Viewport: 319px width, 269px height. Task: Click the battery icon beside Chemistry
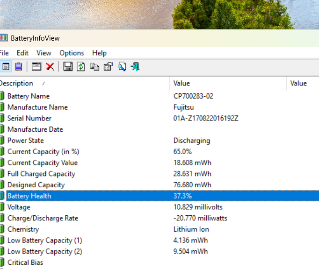pos(2,229)
